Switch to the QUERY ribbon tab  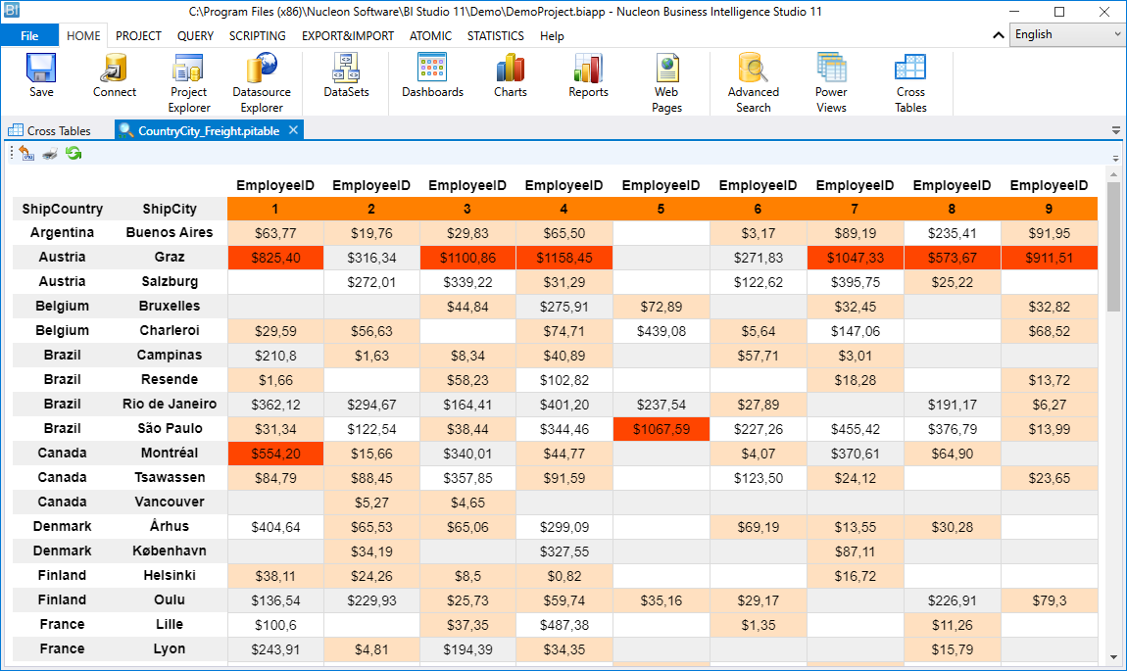195,36
